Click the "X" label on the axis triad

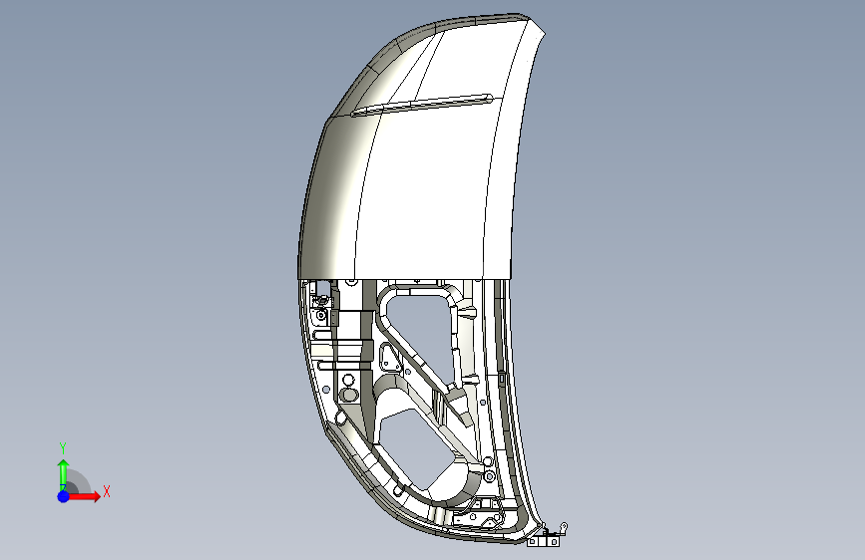[x=107, y=491]
